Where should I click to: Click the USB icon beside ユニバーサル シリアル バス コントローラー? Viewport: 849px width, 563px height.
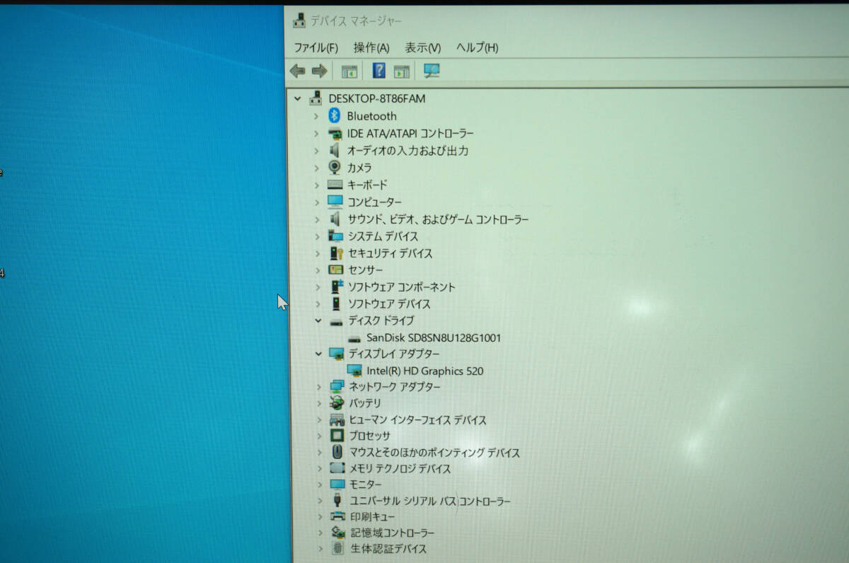[x=338, y=501]
